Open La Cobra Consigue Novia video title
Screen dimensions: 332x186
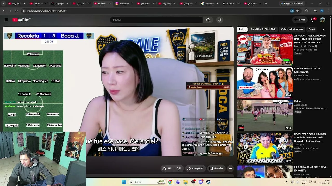[310, 169]
